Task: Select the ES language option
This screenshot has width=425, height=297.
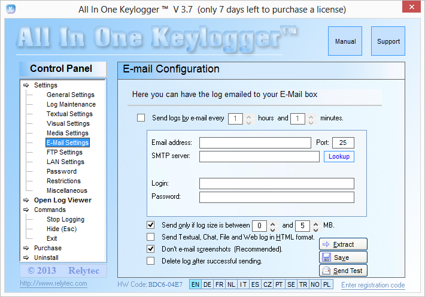Action: coord(256,285)
